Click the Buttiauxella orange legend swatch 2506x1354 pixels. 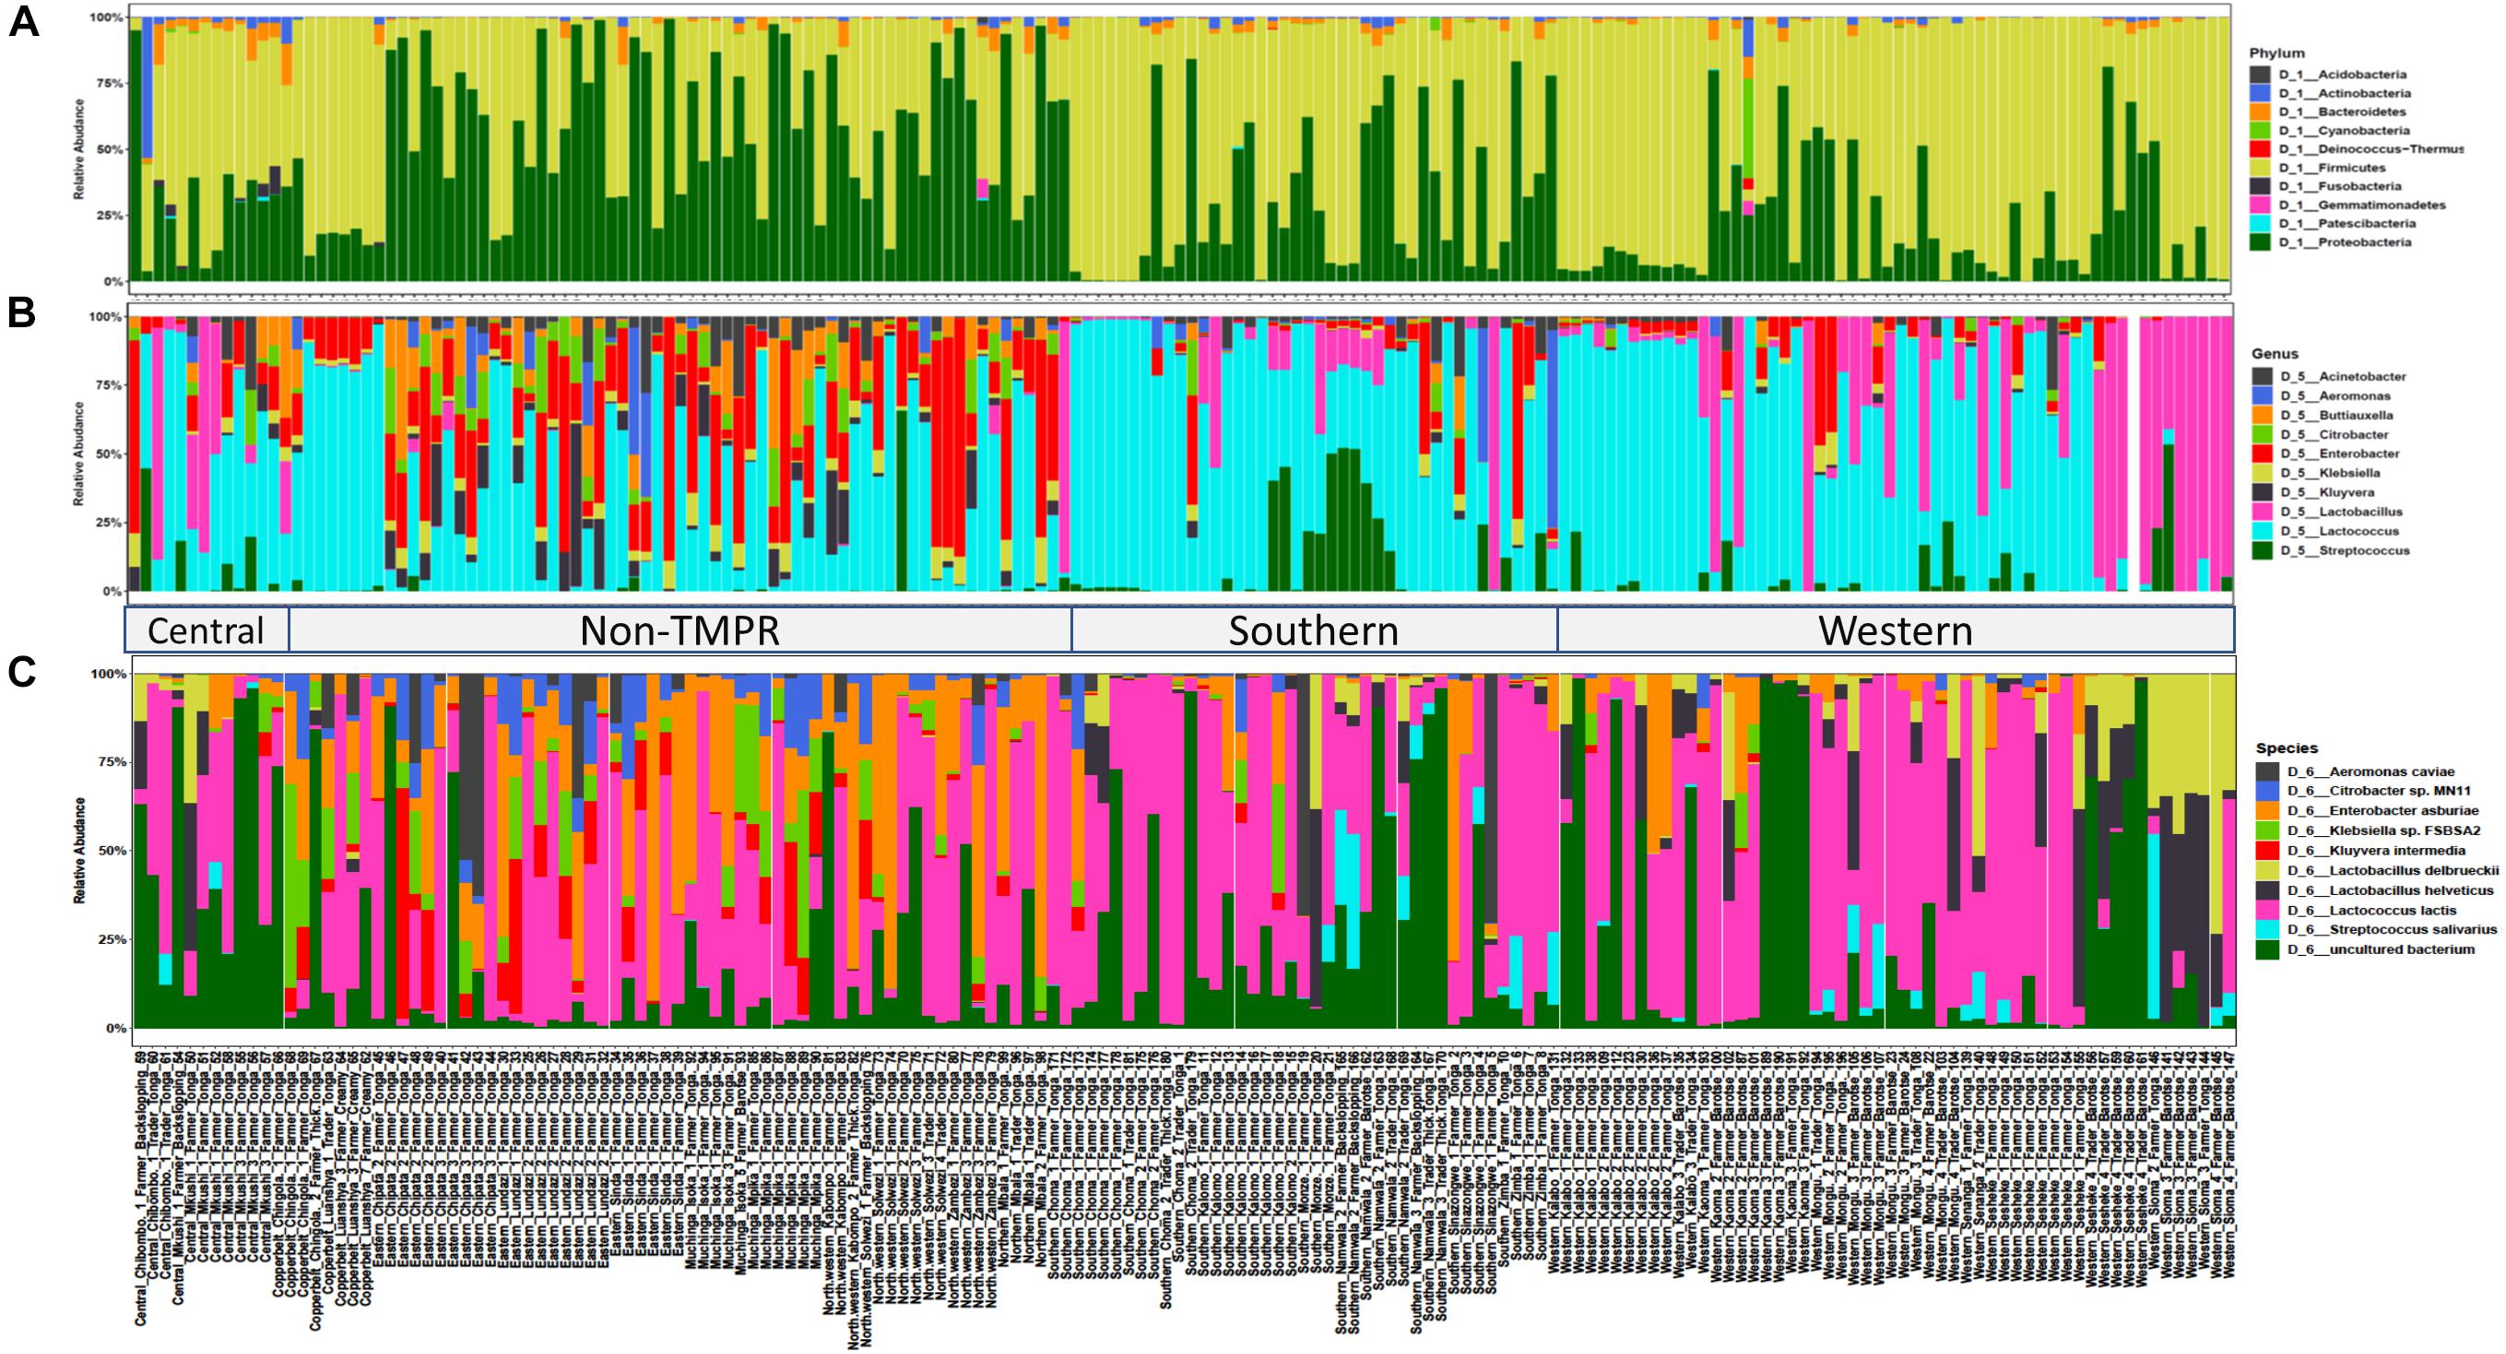point(2261,416)
